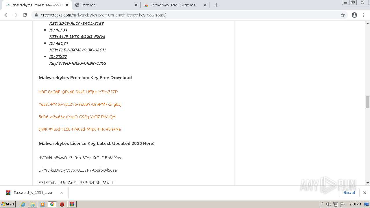370x208 pixels.
Task: Click heading Malwarebytes Premium Key Free Download
Action: (x=85, y=77)
